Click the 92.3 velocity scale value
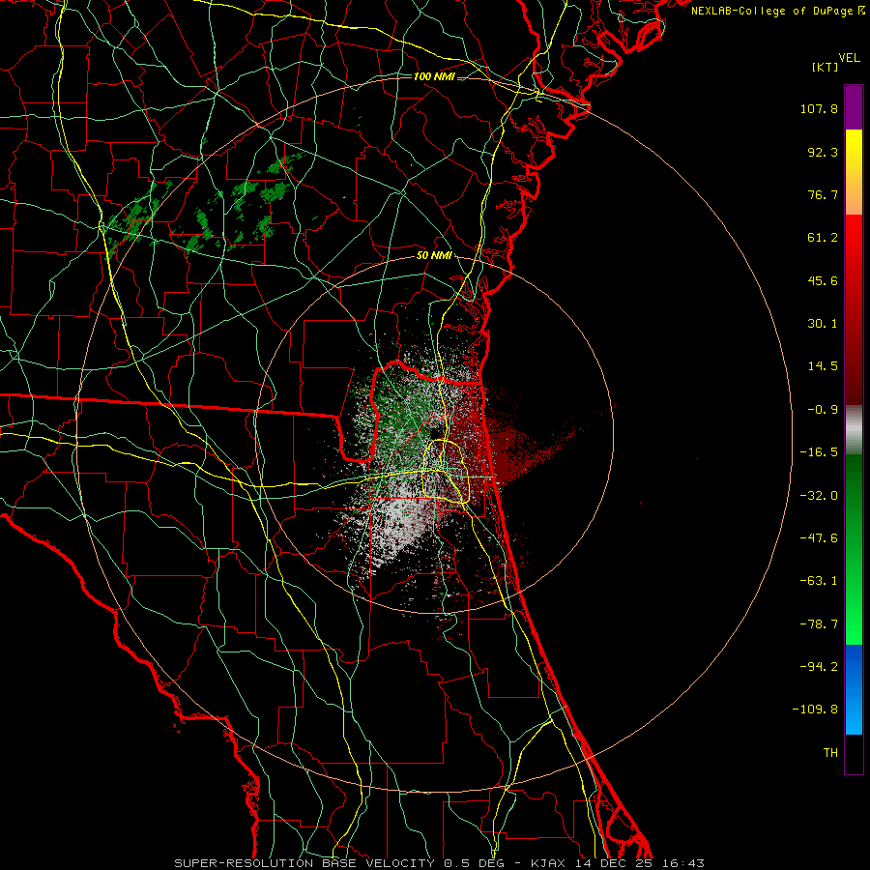Image resolution: width=870 pixels, height=870 pixels. click(x=823, y=152)
